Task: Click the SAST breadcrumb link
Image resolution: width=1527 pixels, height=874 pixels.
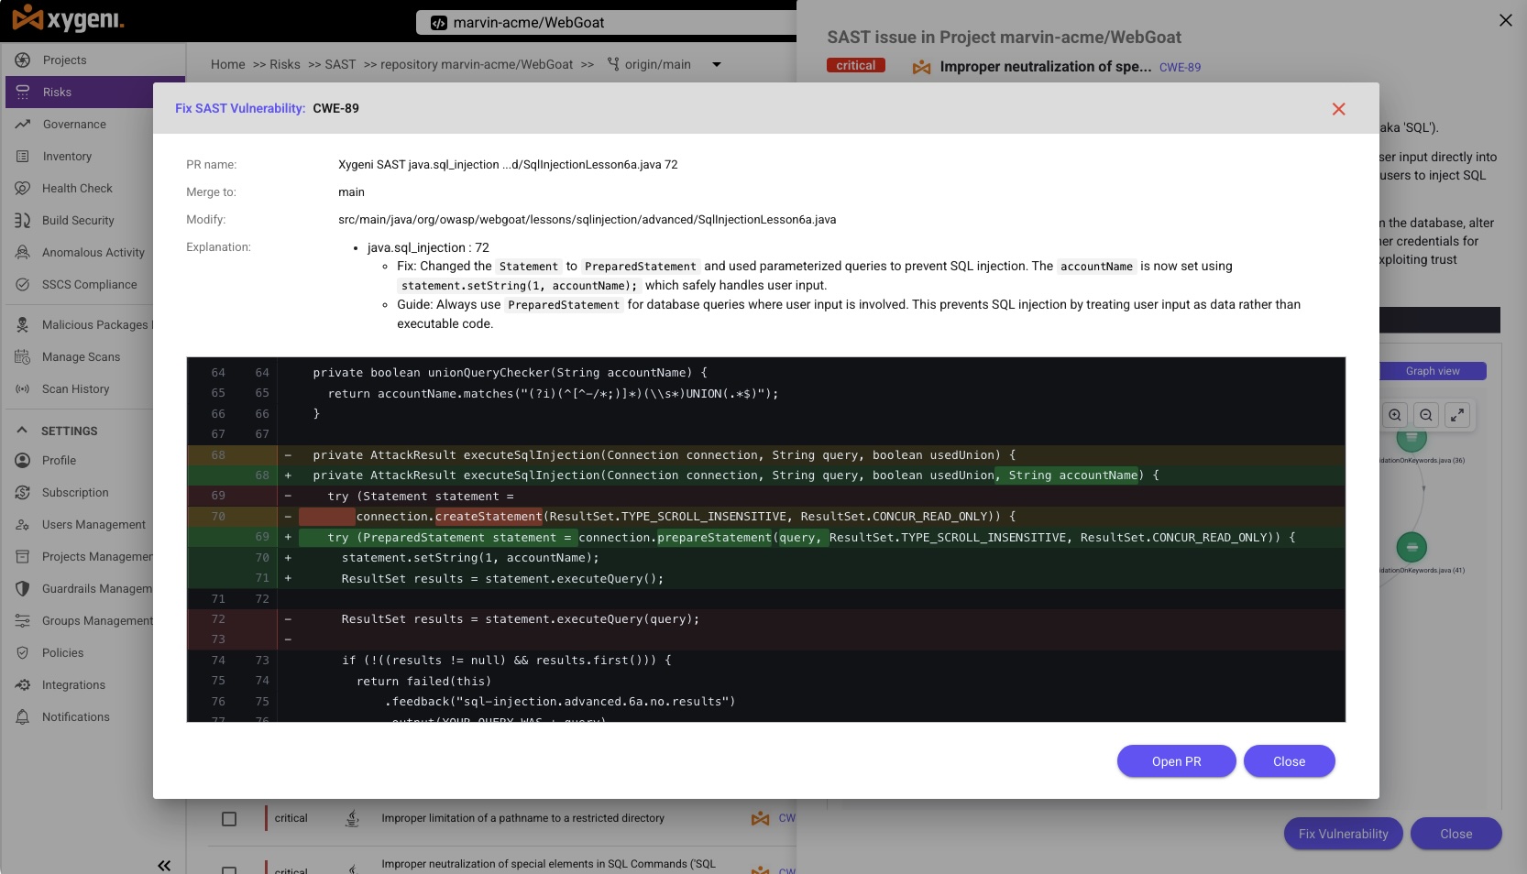Action: (340, 65)
